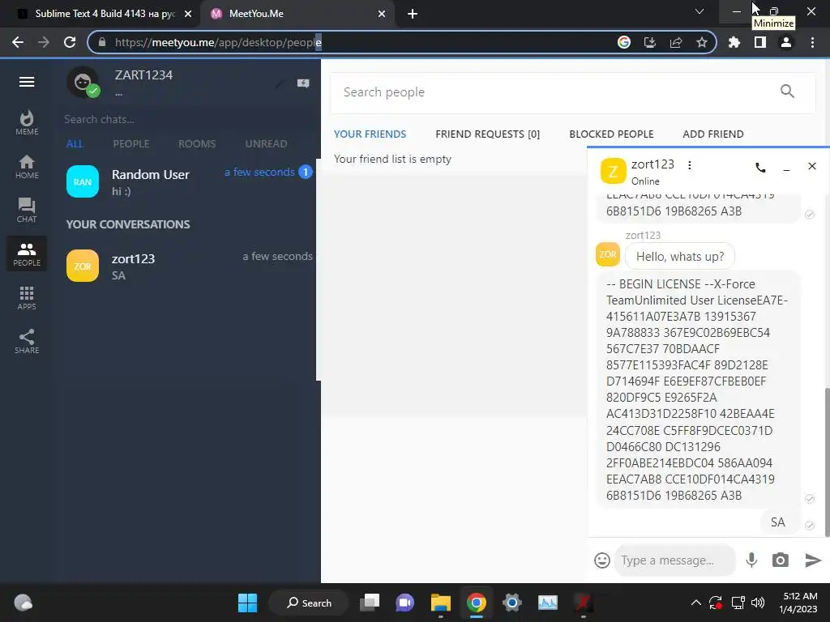Open the Chrome profile menu
This screenshot has height=622, width=830.
pyautogui.click(x=786, y=42)
